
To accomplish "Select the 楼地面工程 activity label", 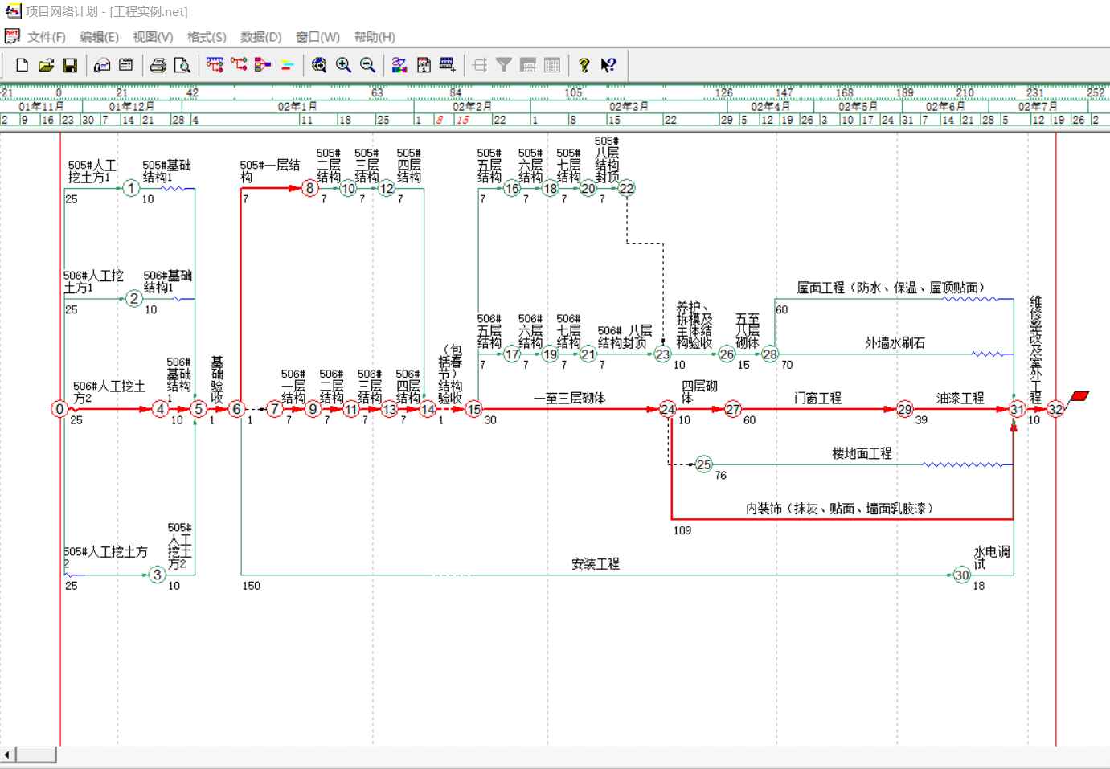I will 862,453.
